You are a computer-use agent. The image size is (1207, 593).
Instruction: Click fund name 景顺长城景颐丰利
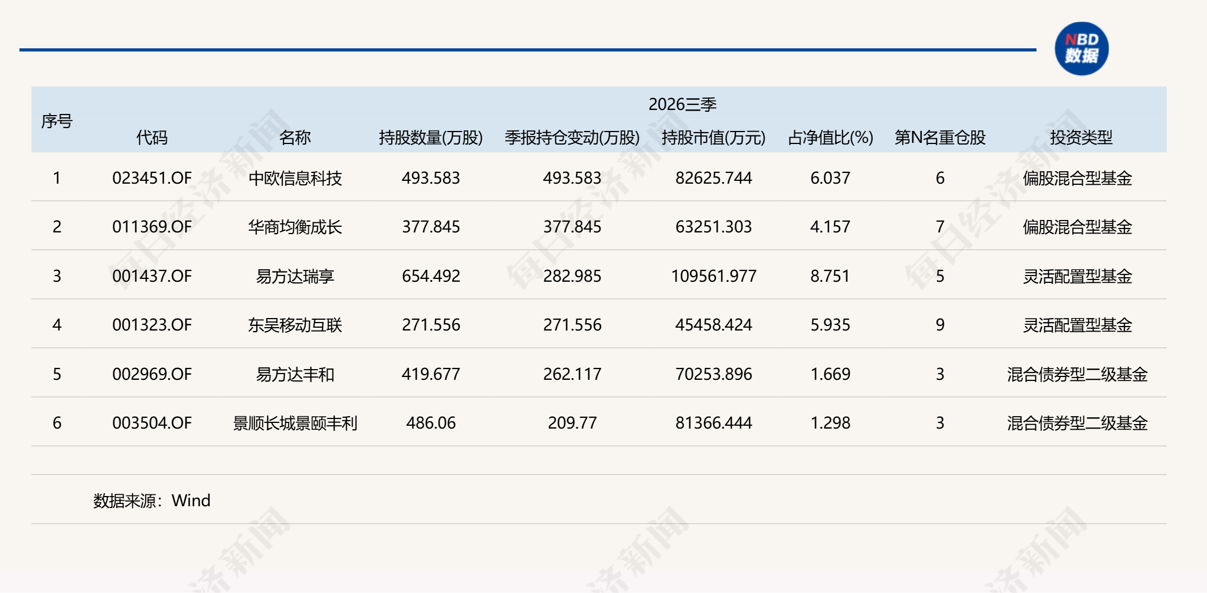tap(295, 423)
